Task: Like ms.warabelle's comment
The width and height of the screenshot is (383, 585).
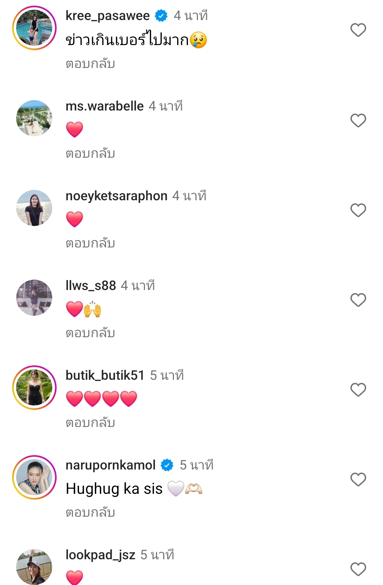Action: [x=358, y=121]
